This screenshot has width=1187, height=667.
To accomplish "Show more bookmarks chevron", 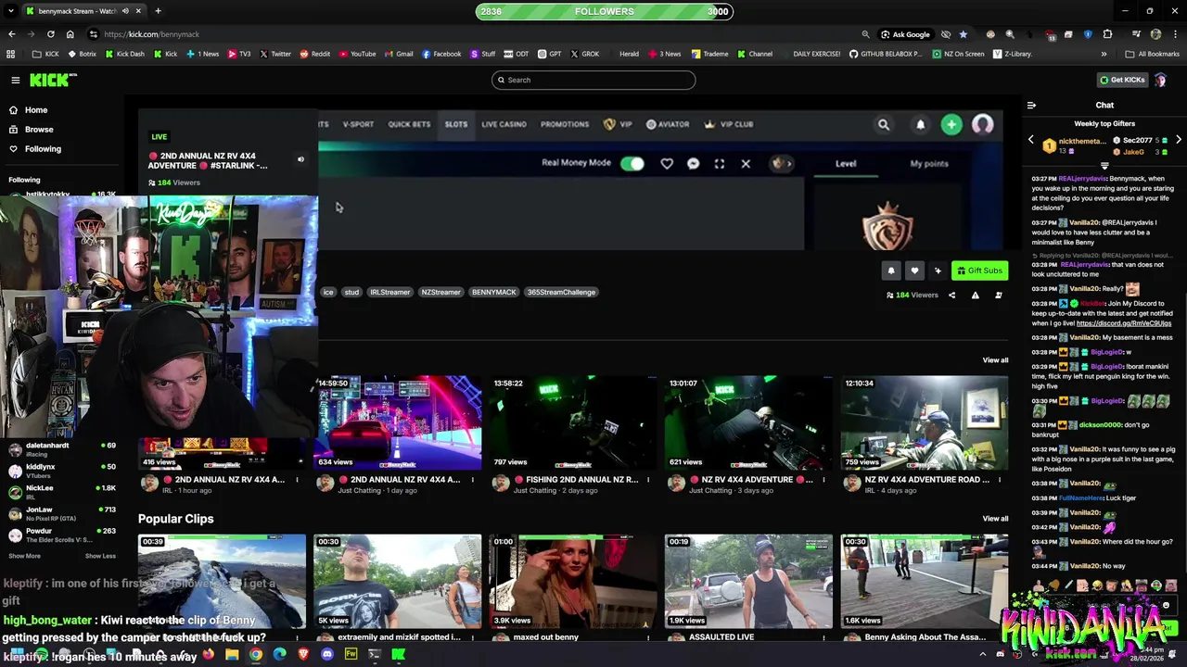I will pos(1104,54).
